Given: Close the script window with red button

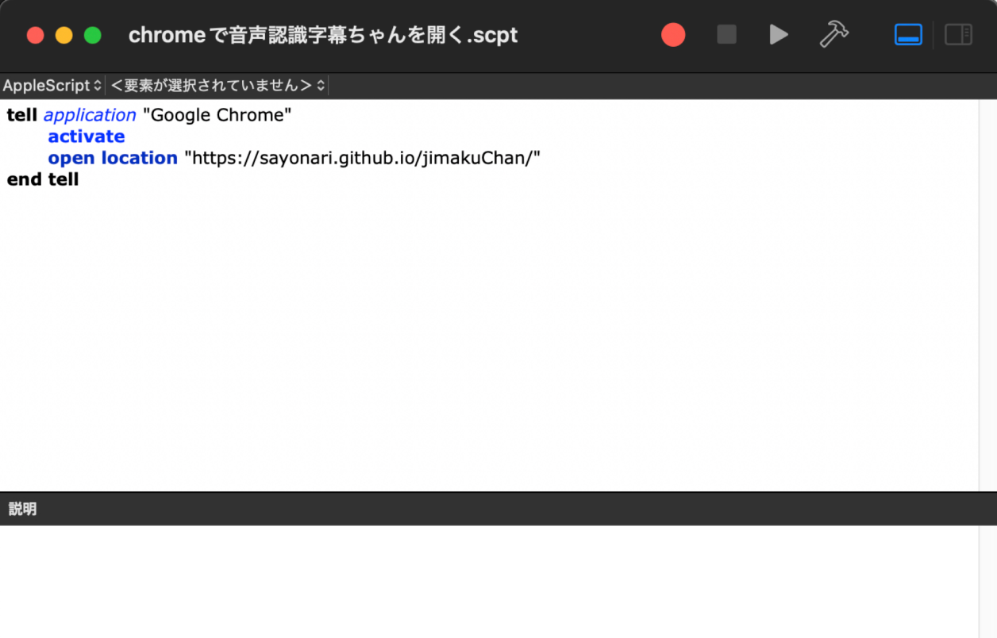Looking at the screenshot, I should pos(36,36).
